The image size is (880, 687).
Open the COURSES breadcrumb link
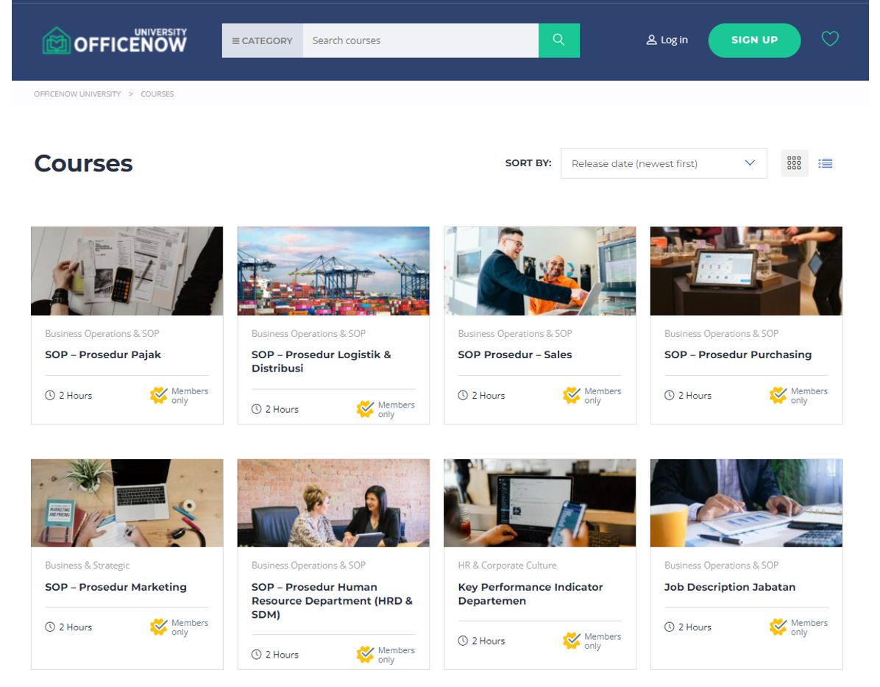tap(156, 93)
